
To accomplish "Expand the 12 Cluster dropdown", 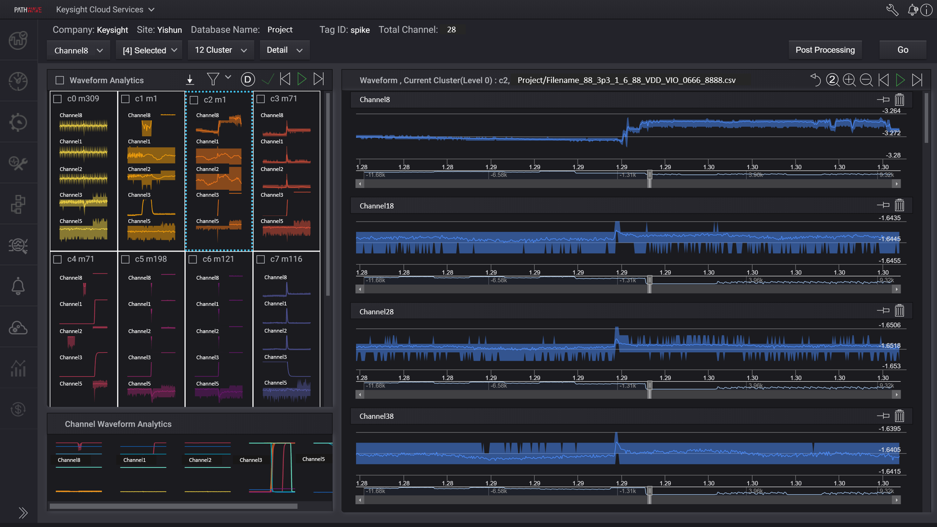I will tap(220, 50).
